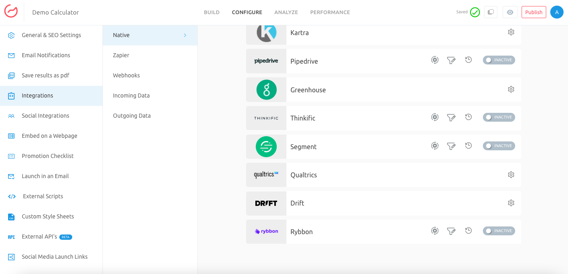View Thinkific sync history icon

[468, 117]
